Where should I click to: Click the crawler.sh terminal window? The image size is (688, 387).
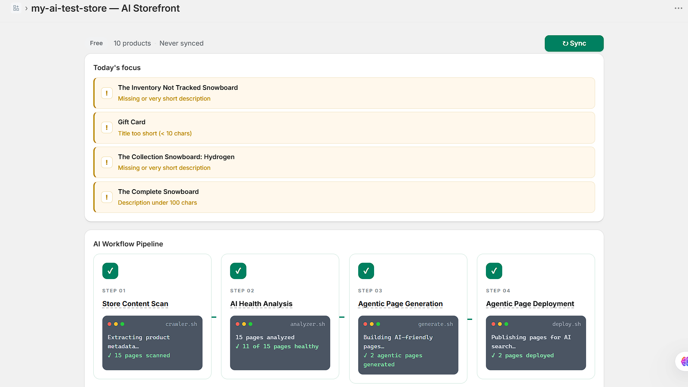tap(152, 343)
